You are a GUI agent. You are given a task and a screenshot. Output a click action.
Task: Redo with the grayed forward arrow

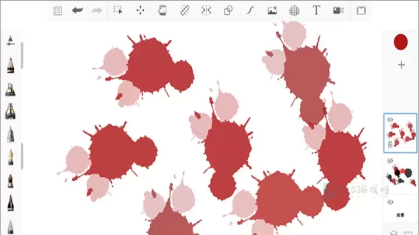(97, 10)
